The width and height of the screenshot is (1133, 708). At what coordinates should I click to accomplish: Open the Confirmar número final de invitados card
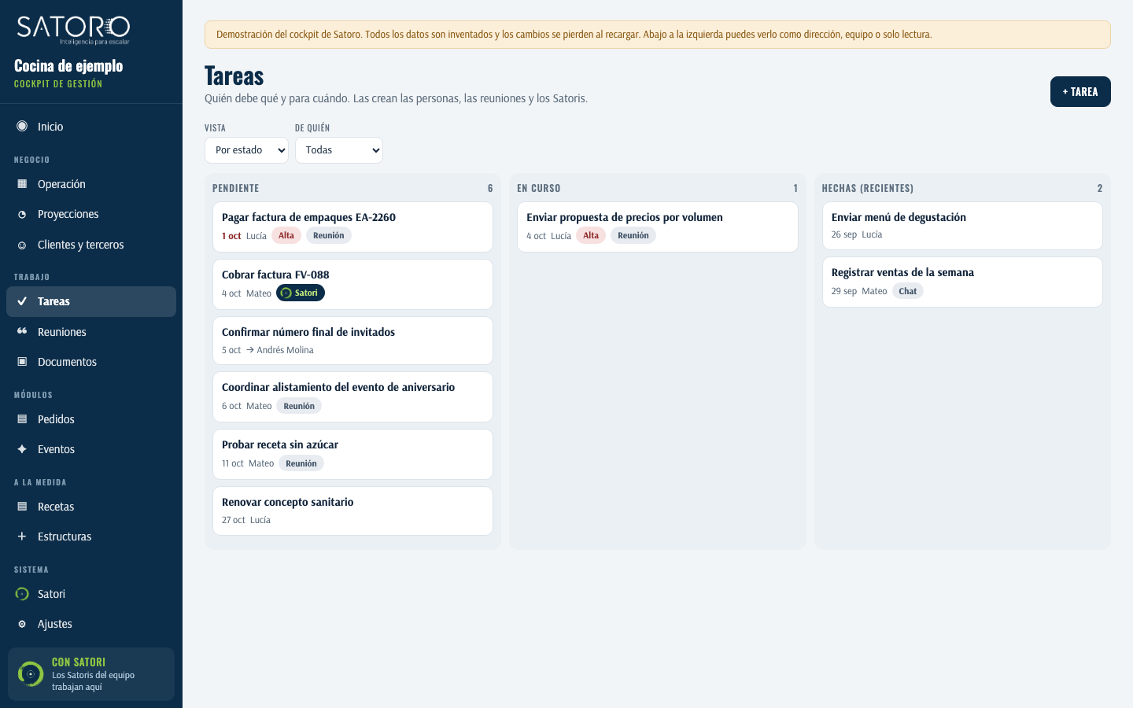[x=352, y=341]
